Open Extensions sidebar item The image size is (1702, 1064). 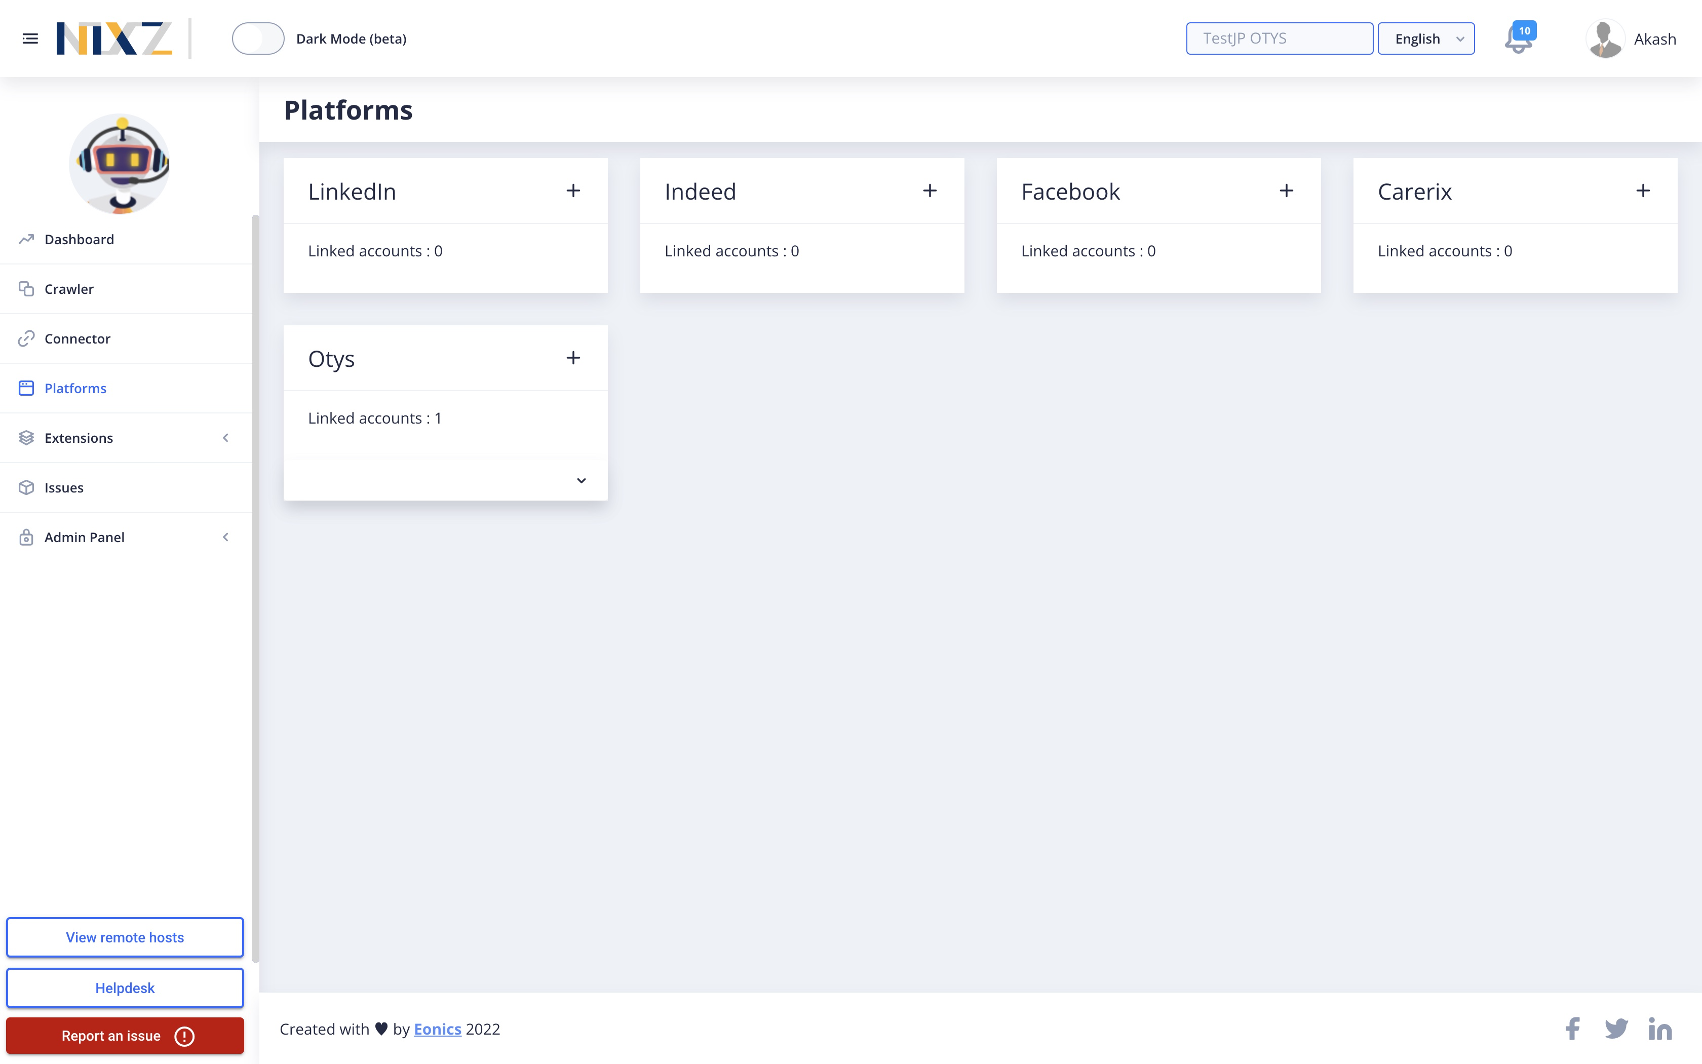click(x=126, y=438)
